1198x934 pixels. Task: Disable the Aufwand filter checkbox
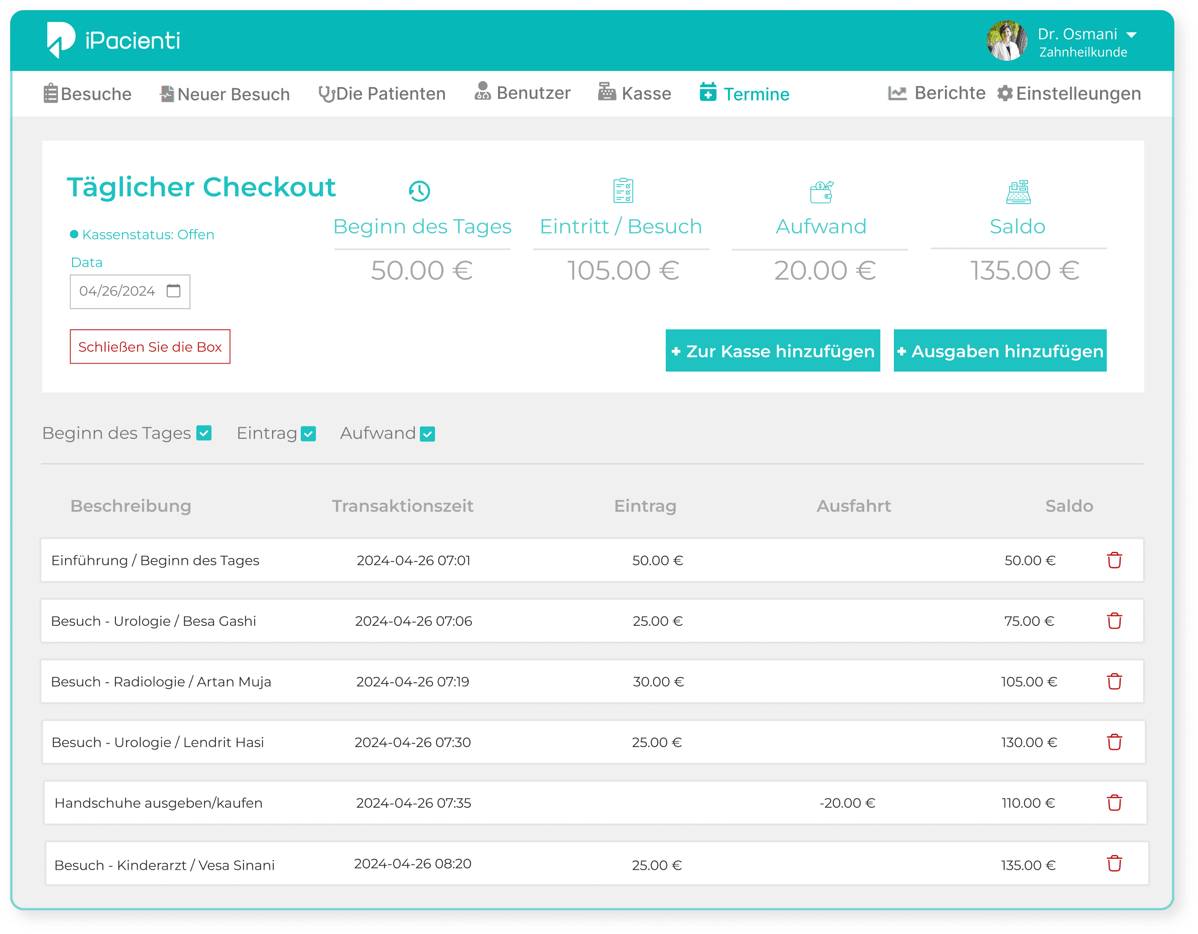427,434
